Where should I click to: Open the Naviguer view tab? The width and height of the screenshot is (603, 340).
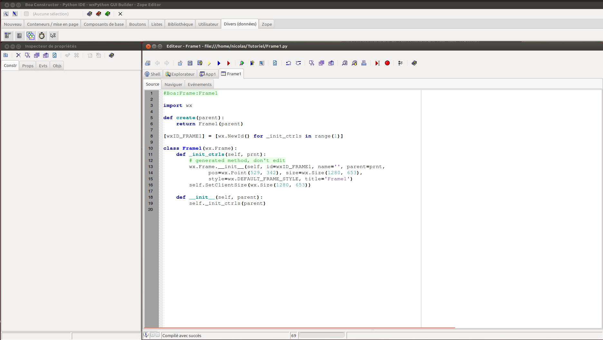(173, 84)
